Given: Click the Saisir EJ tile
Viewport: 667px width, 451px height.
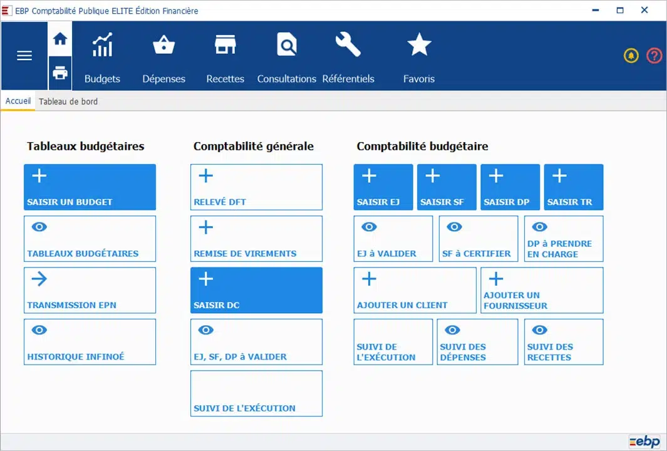Looking at the screenshot, I should 383,187.
